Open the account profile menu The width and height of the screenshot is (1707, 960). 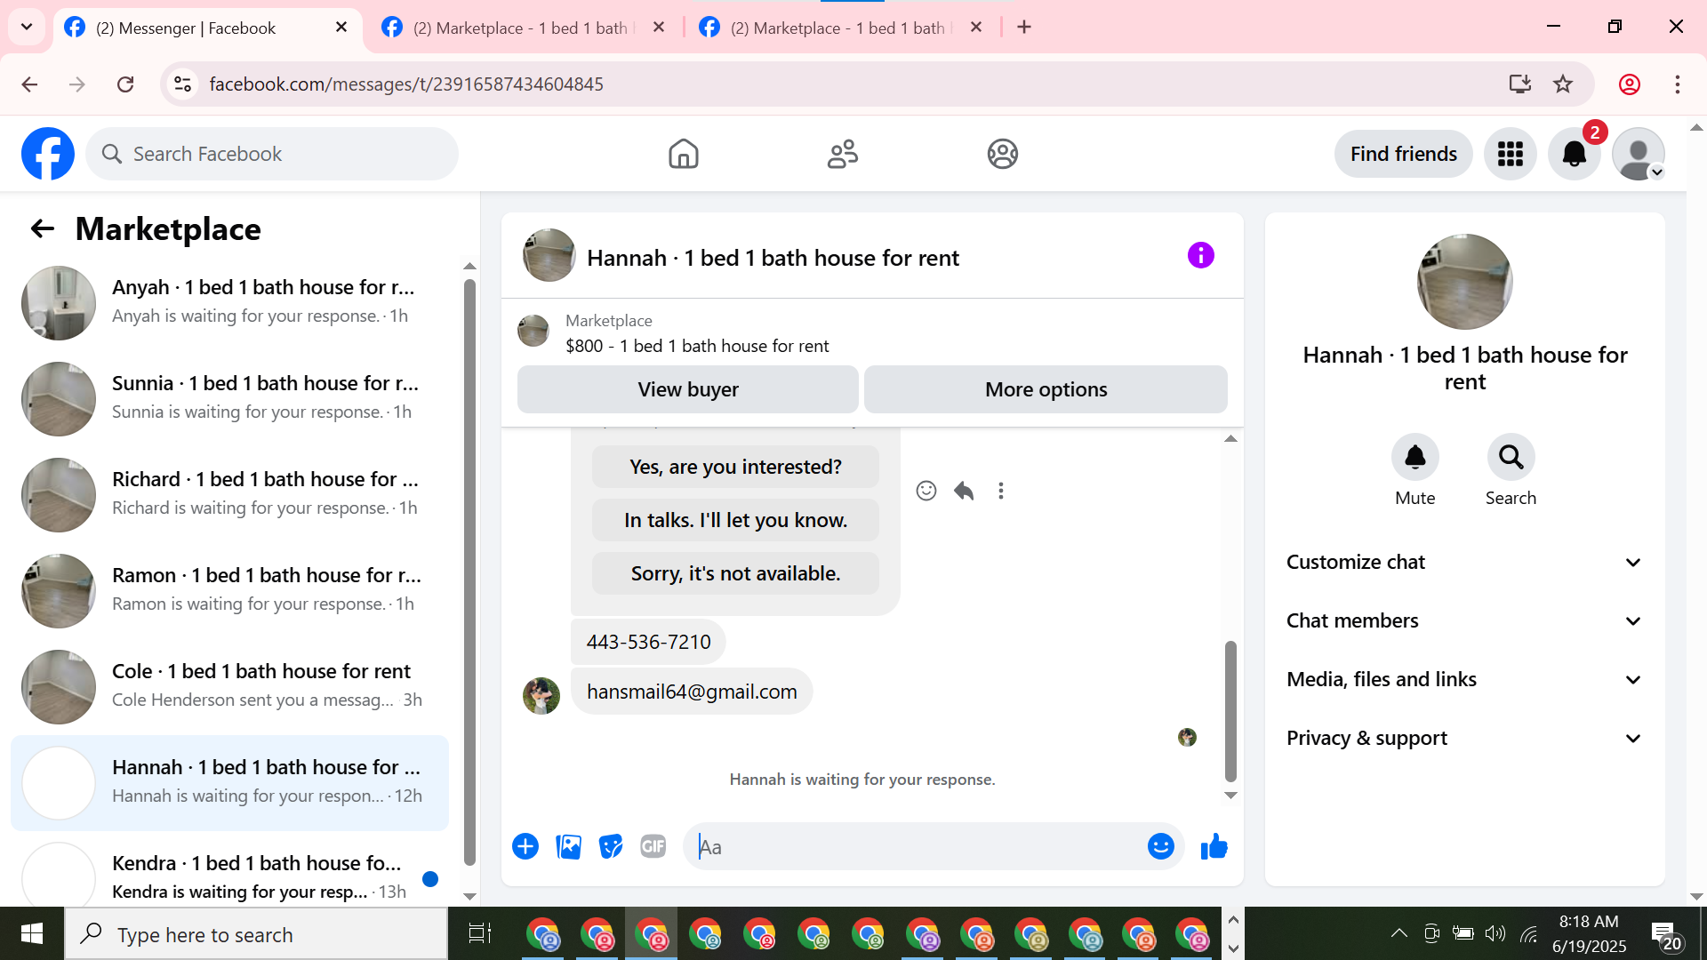pyautogui.click(x=1638, y=154)
